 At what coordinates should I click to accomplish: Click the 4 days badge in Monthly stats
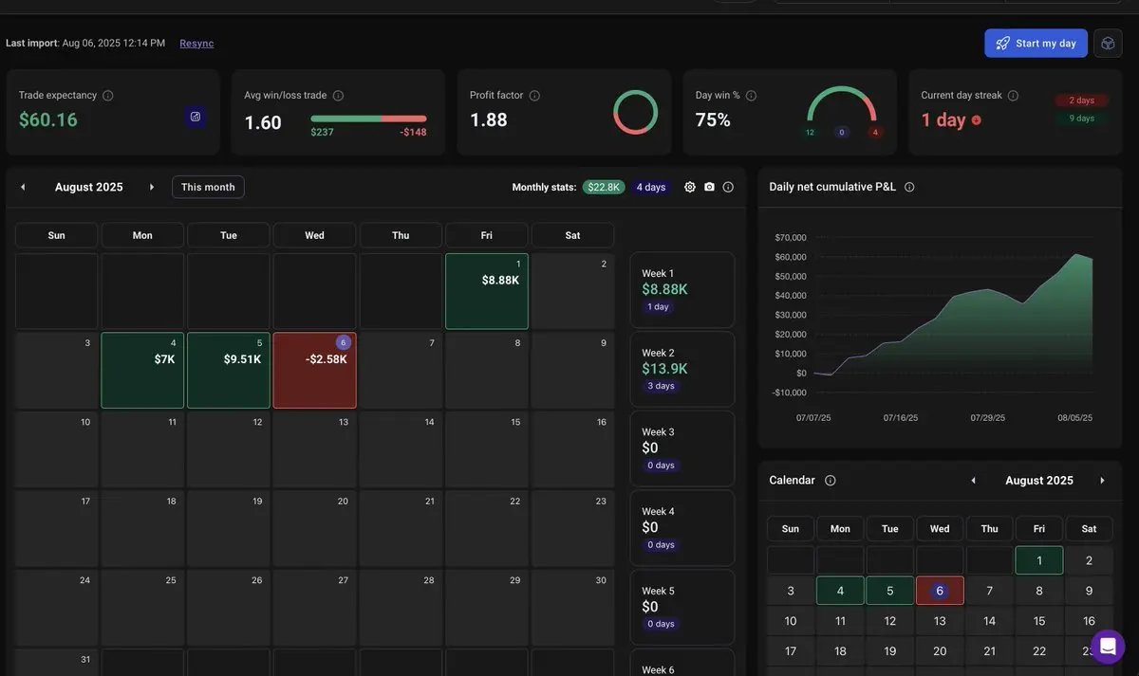651,187
